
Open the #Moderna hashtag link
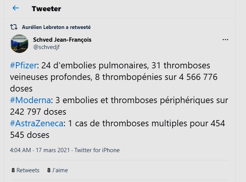tap(31, 100)
